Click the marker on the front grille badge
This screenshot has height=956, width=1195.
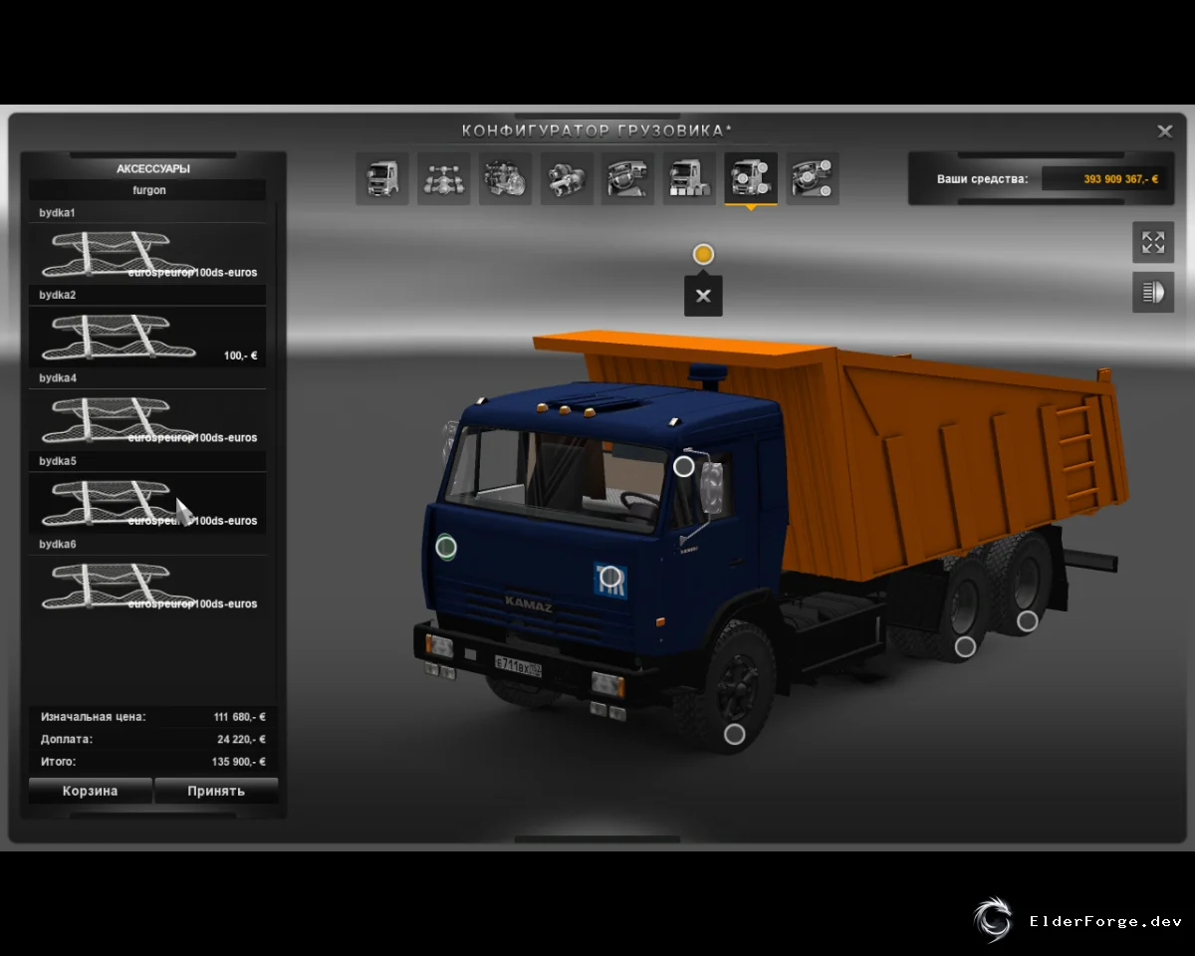pos(610,577)
